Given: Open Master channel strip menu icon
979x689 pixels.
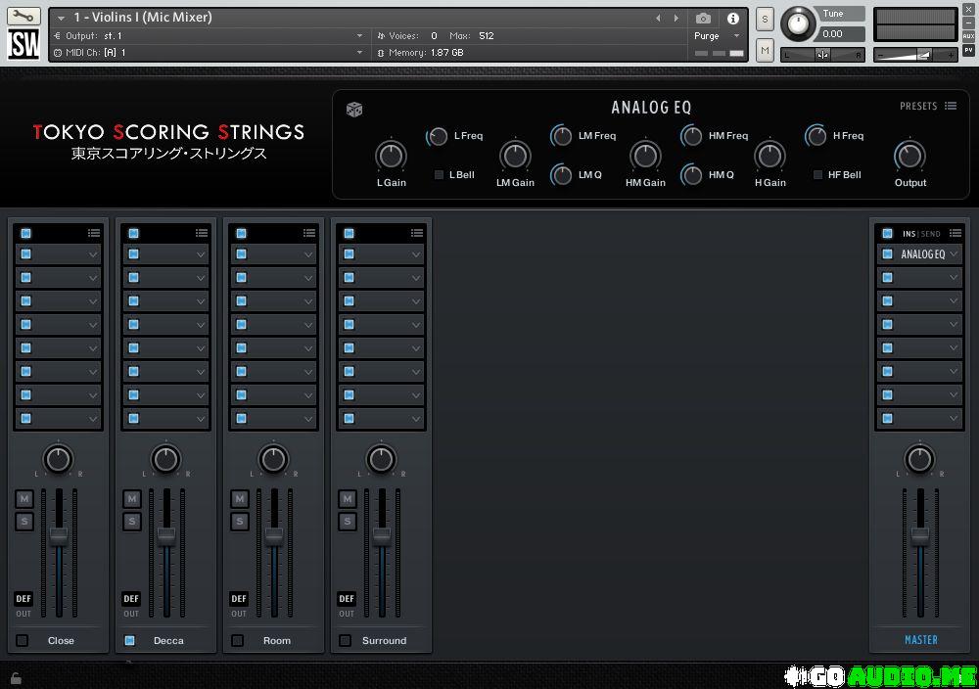Looking at the screenshot, I should pos(956,233).
